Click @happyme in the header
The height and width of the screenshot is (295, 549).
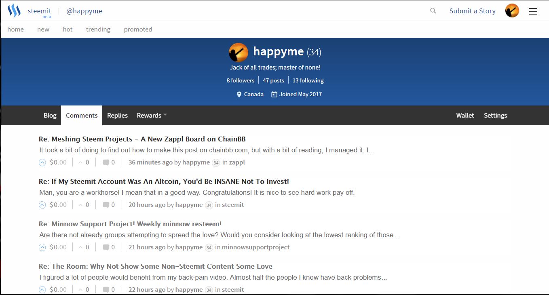click(x=84, y=11)
